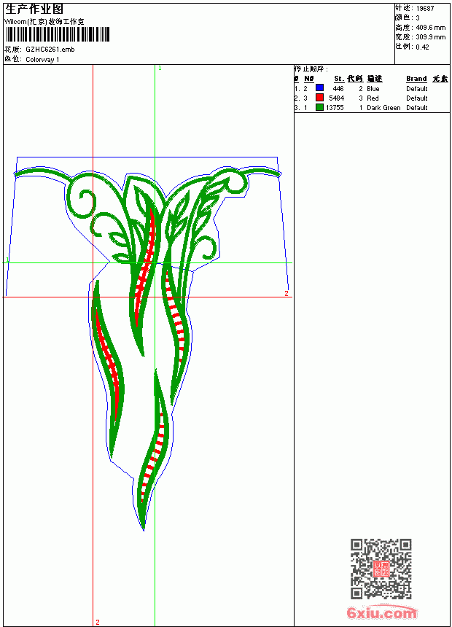
Task: Click the red color swatch
Action: (319, 97)
